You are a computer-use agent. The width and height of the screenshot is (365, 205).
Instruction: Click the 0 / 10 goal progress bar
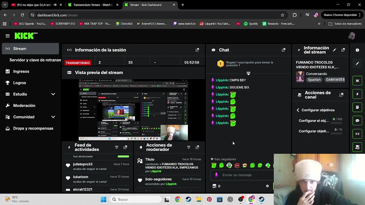click(x=336, y=133)
